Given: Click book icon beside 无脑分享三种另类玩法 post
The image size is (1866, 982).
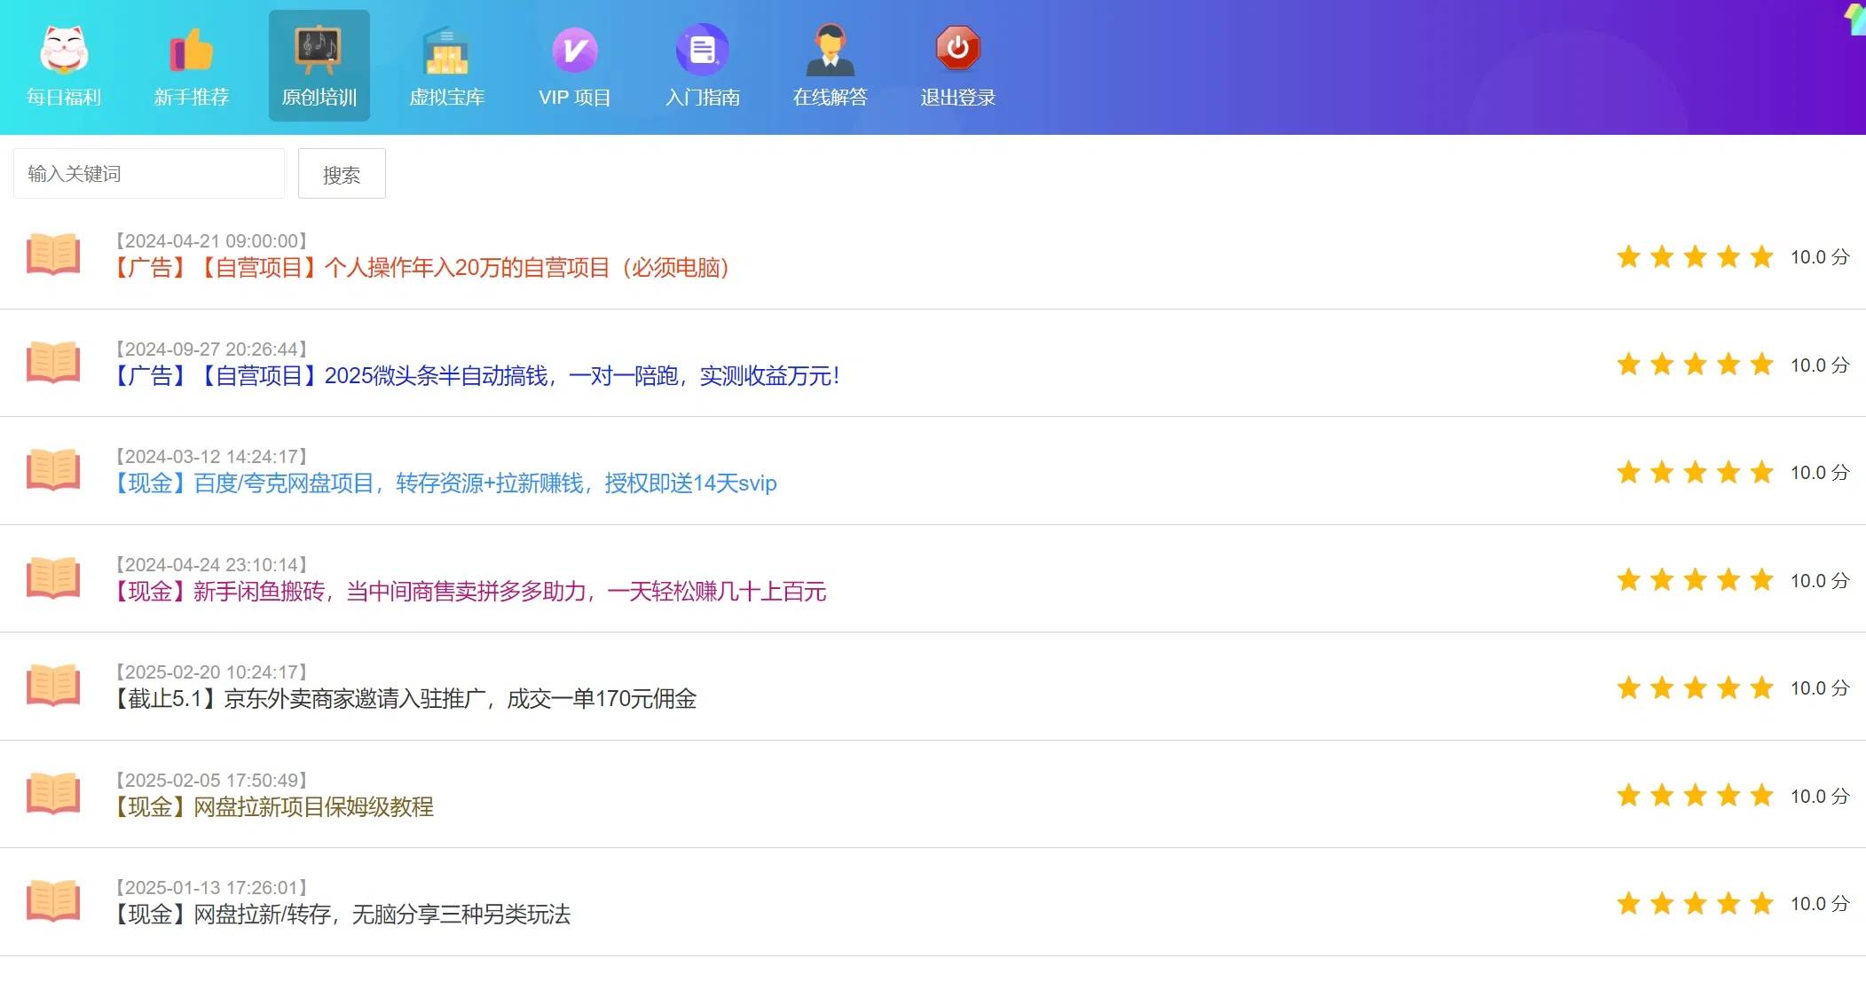Looking at the screenshot, I should (53, 901).
